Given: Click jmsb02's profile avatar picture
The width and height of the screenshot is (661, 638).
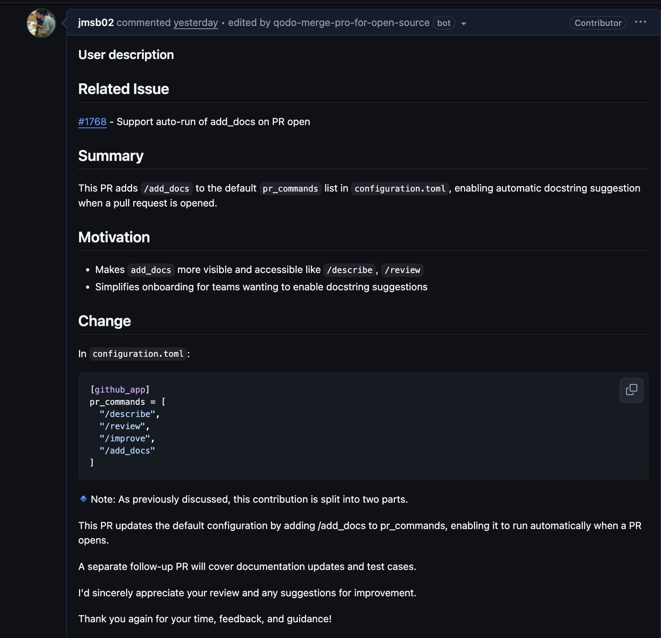Looking at the screenshot, I should (x=41, y=24).
